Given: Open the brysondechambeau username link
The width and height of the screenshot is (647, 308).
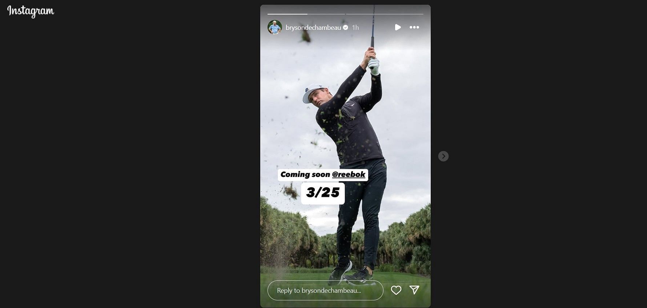Looking at the screenshot, I should tap(313, 27).
